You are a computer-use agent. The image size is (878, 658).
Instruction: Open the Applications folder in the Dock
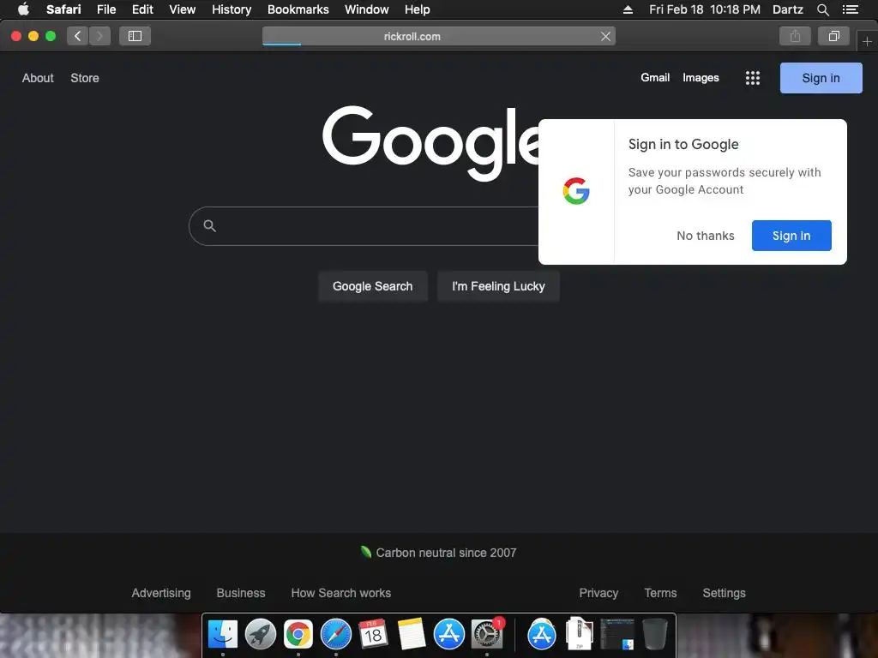[x=542, y=635]
